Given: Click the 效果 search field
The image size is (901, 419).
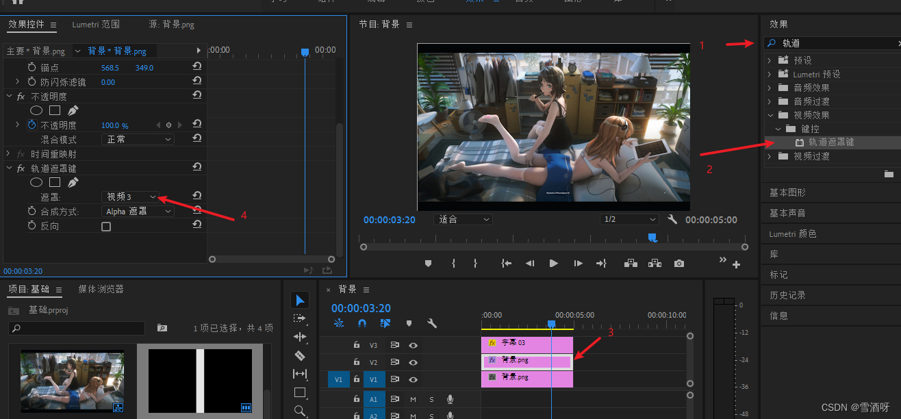Looking at the screenshot, I should 832,43.
